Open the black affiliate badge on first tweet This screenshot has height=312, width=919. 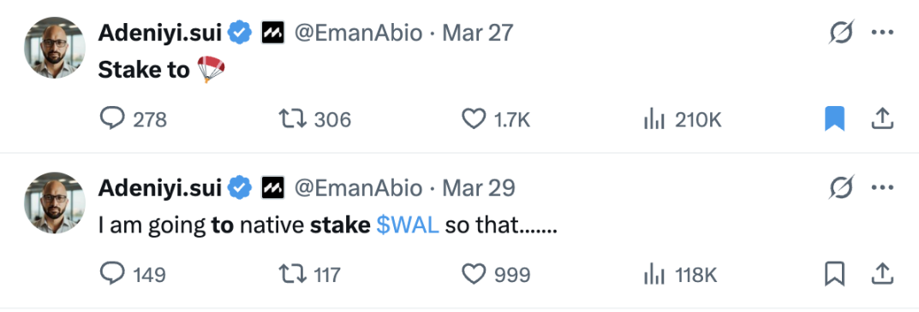272,32
